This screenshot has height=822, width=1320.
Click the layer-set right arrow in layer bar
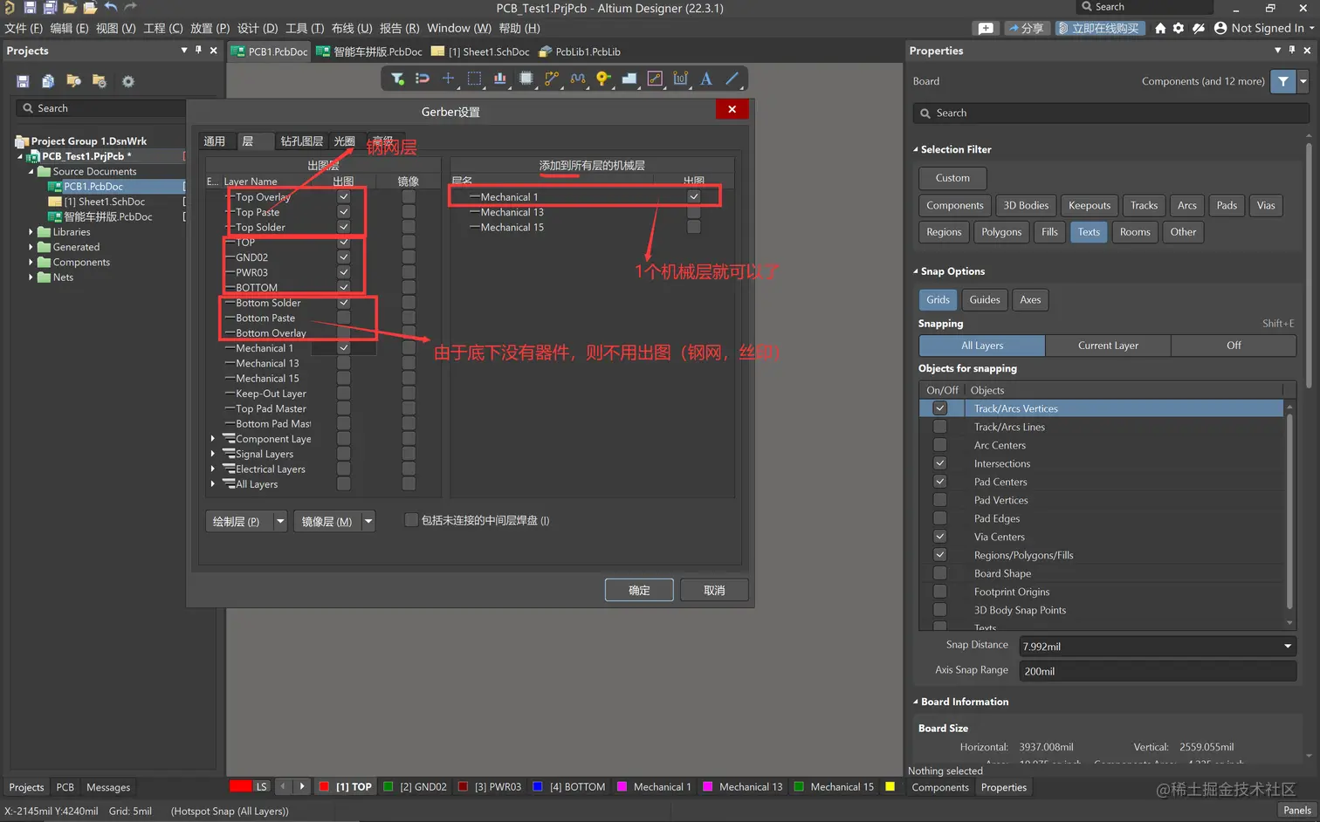302,786
